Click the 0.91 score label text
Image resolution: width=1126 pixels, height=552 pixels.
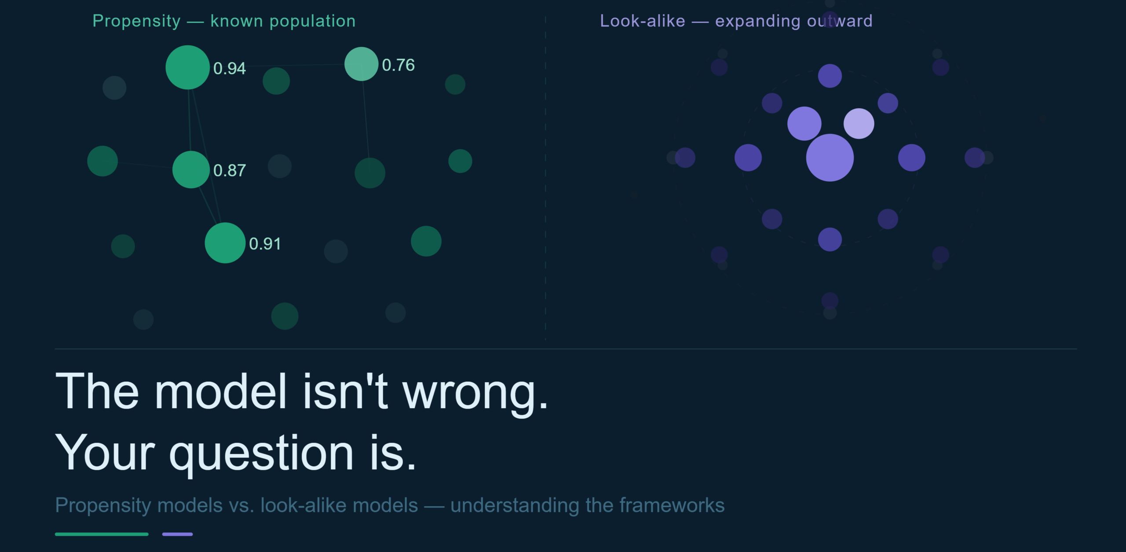265,244
